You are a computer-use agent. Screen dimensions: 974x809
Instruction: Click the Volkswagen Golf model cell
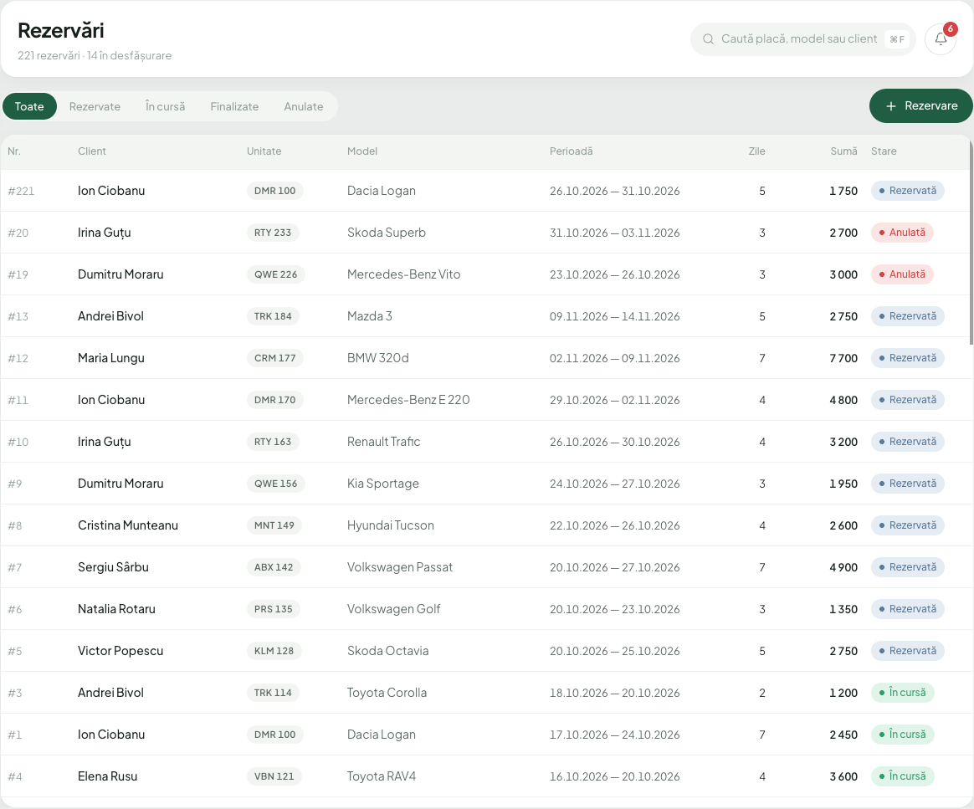point(393,609)
